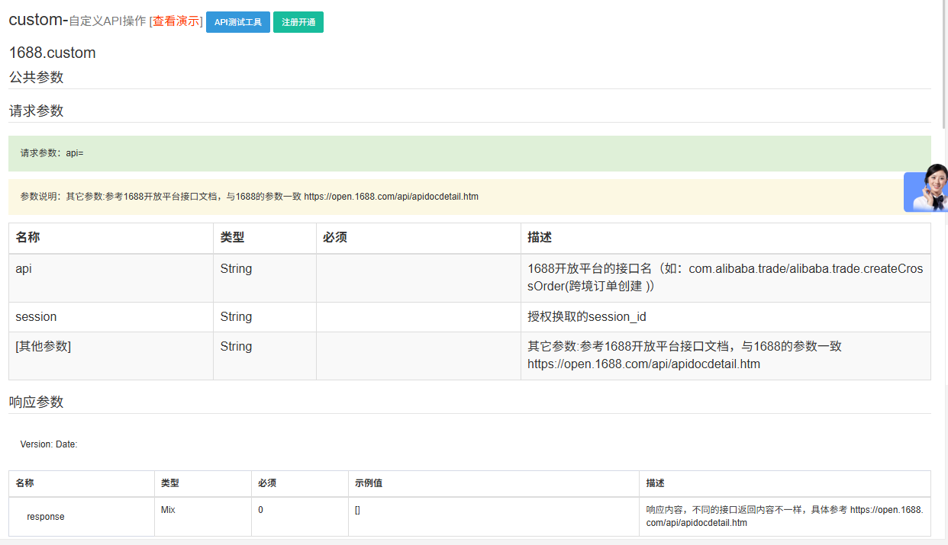The image size is (948, 545).
Task: Click the green '请求参数：api=' box
Action: 469,153
